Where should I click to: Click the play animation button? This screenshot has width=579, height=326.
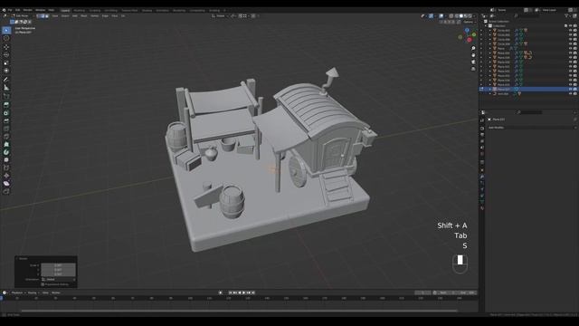(243, 292)
